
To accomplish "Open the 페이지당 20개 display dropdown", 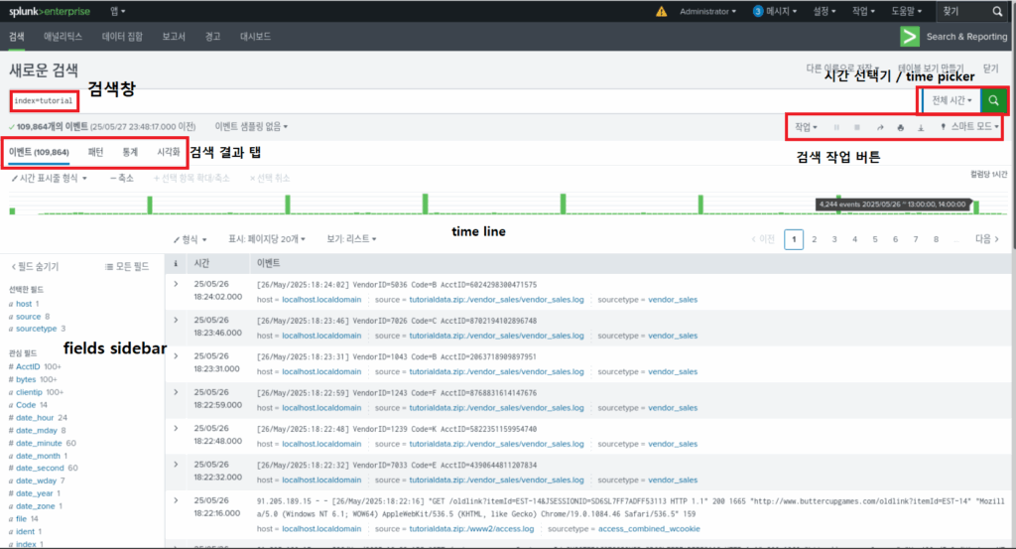I will coord(266,239).
